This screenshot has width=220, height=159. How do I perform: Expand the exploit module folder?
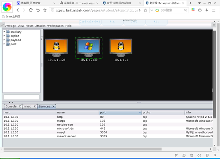4,36
